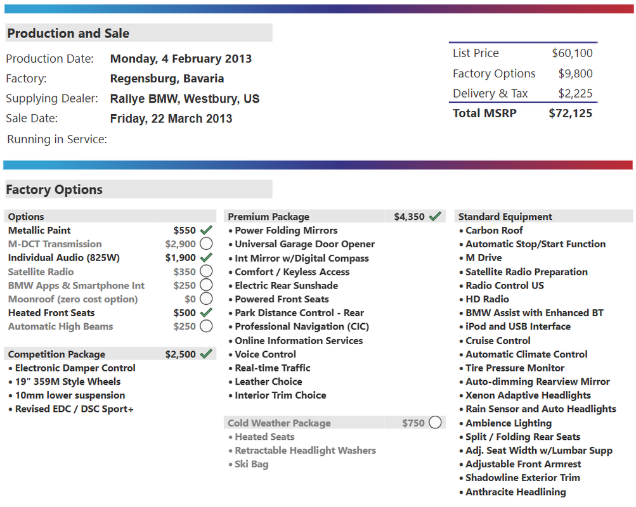Click the Cold Weather Package label

279,423
